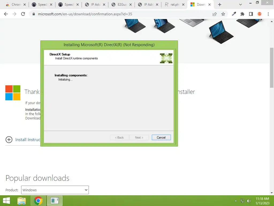Screen dimensions: 274x206
Task: Click the page vertical scrollbar thumb
Action: (x=272, y=67)
